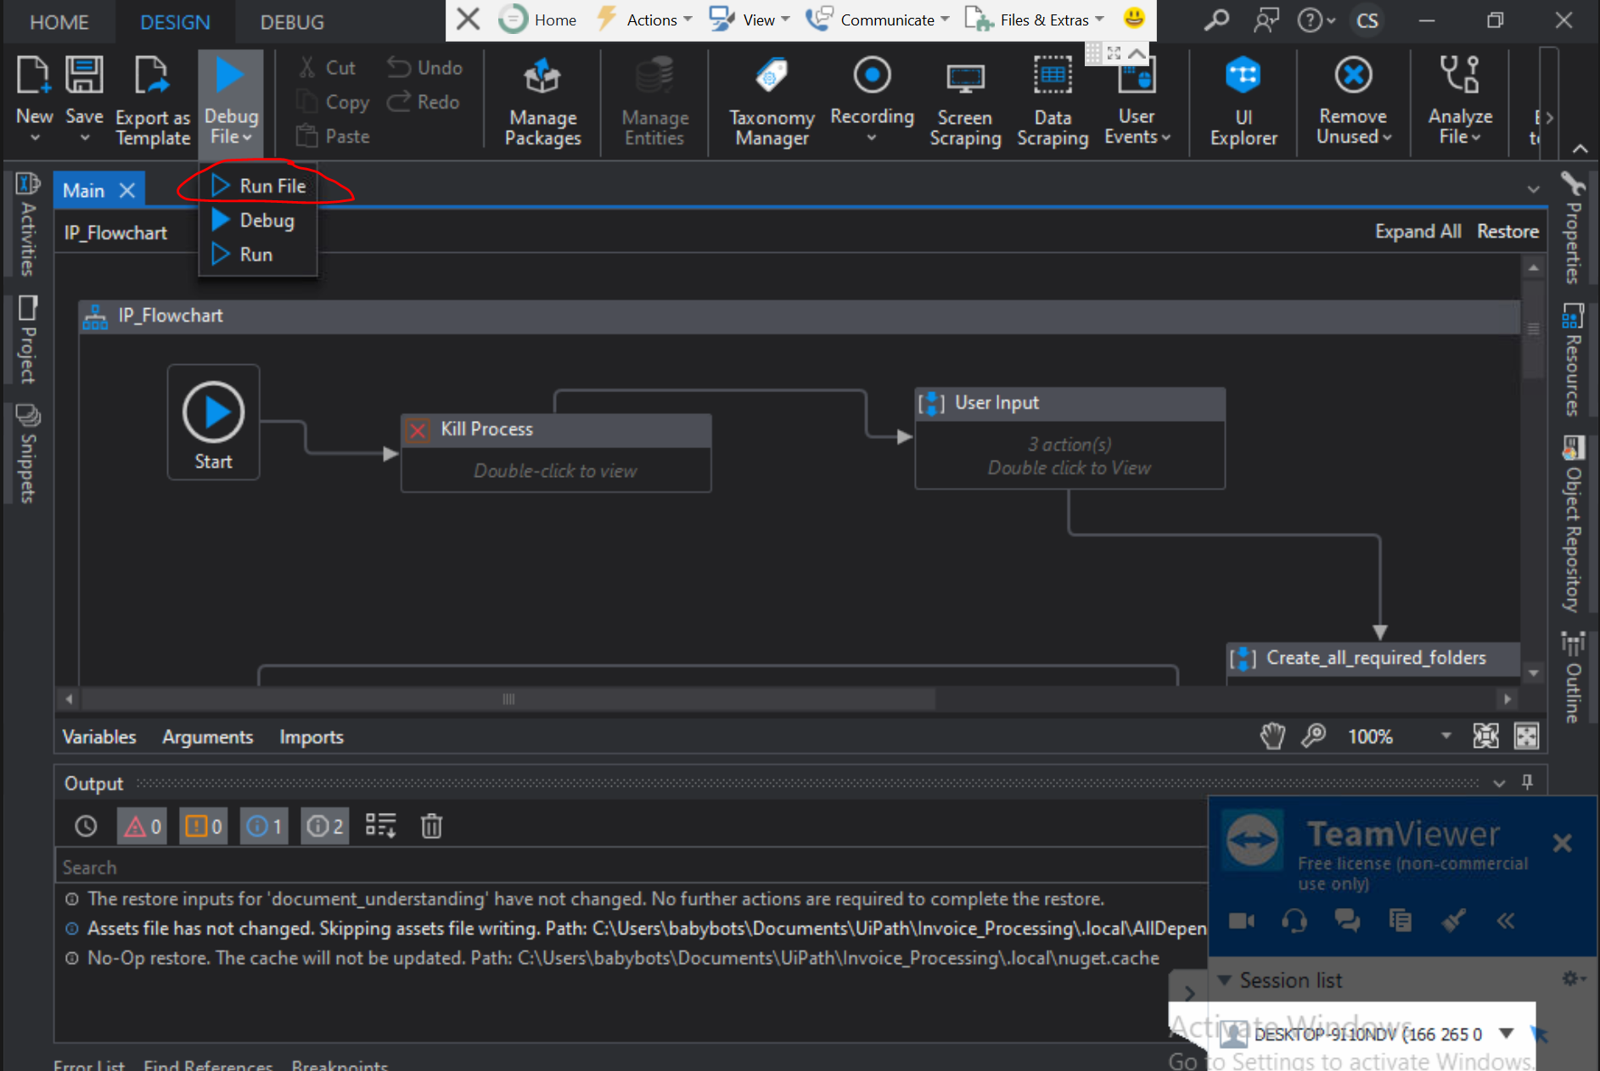Open the zoom percentage dropdown
This screenshot has height=1071, width=1600.
tap(1446, 736)
